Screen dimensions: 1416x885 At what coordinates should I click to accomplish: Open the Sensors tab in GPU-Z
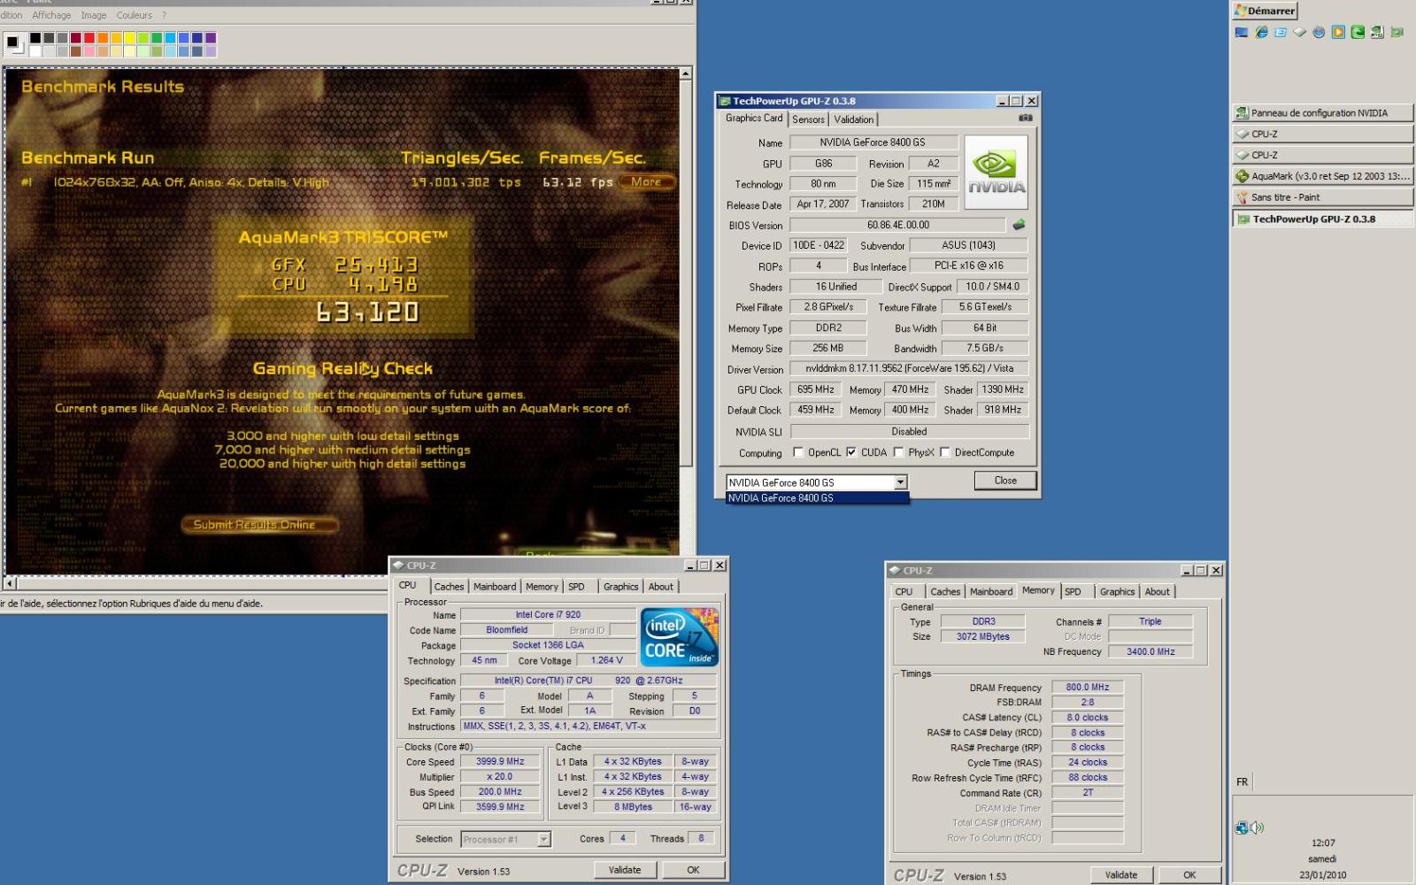pyautogui.click(x=808, y=119)
